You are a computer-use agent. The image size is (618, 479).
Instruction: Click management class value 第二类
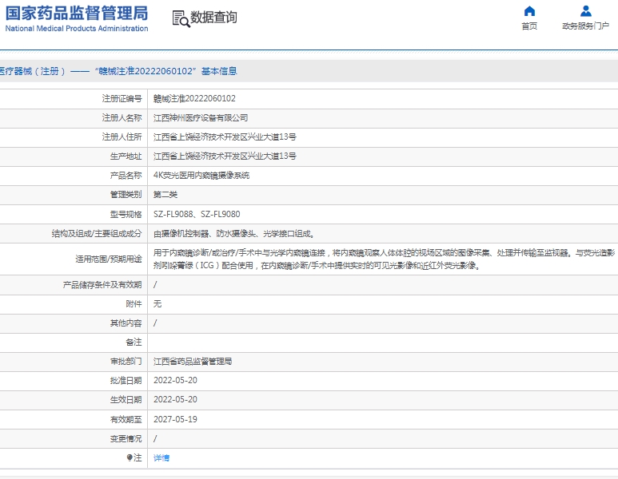pyautogui.click(x=165, y=195)
